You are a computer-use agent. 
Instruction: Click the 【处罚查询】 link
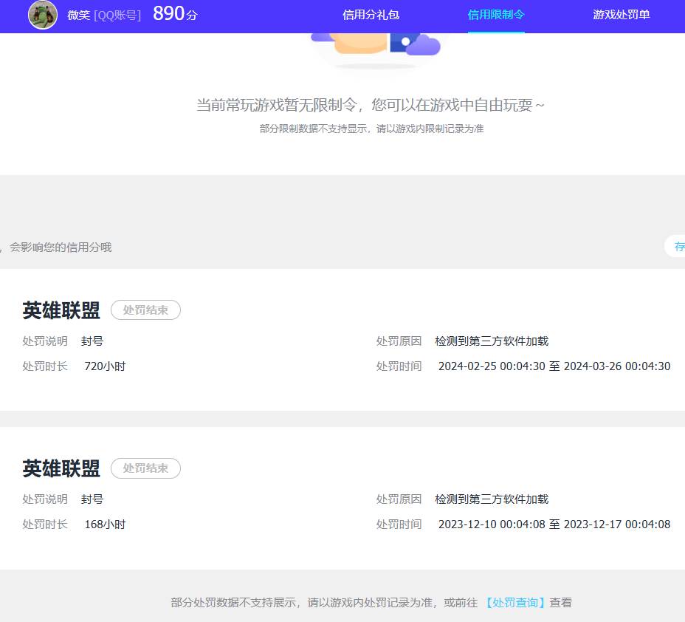tap(515, 602)
